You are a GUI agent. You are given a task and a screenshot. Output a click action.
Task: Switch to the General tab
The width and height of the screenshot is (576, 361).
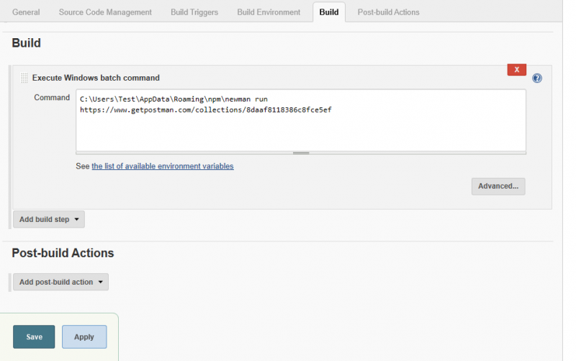[x=26, y=12]
